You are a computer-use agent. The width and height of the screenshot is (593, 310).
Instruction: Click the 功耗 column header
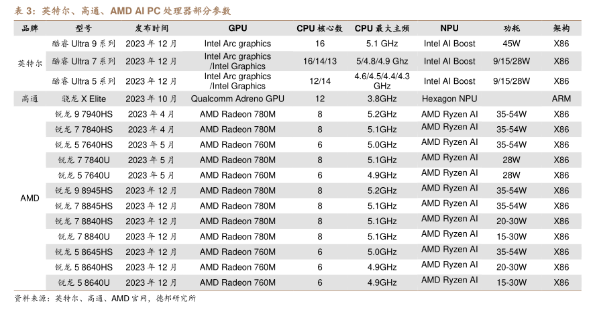point(511,28)
